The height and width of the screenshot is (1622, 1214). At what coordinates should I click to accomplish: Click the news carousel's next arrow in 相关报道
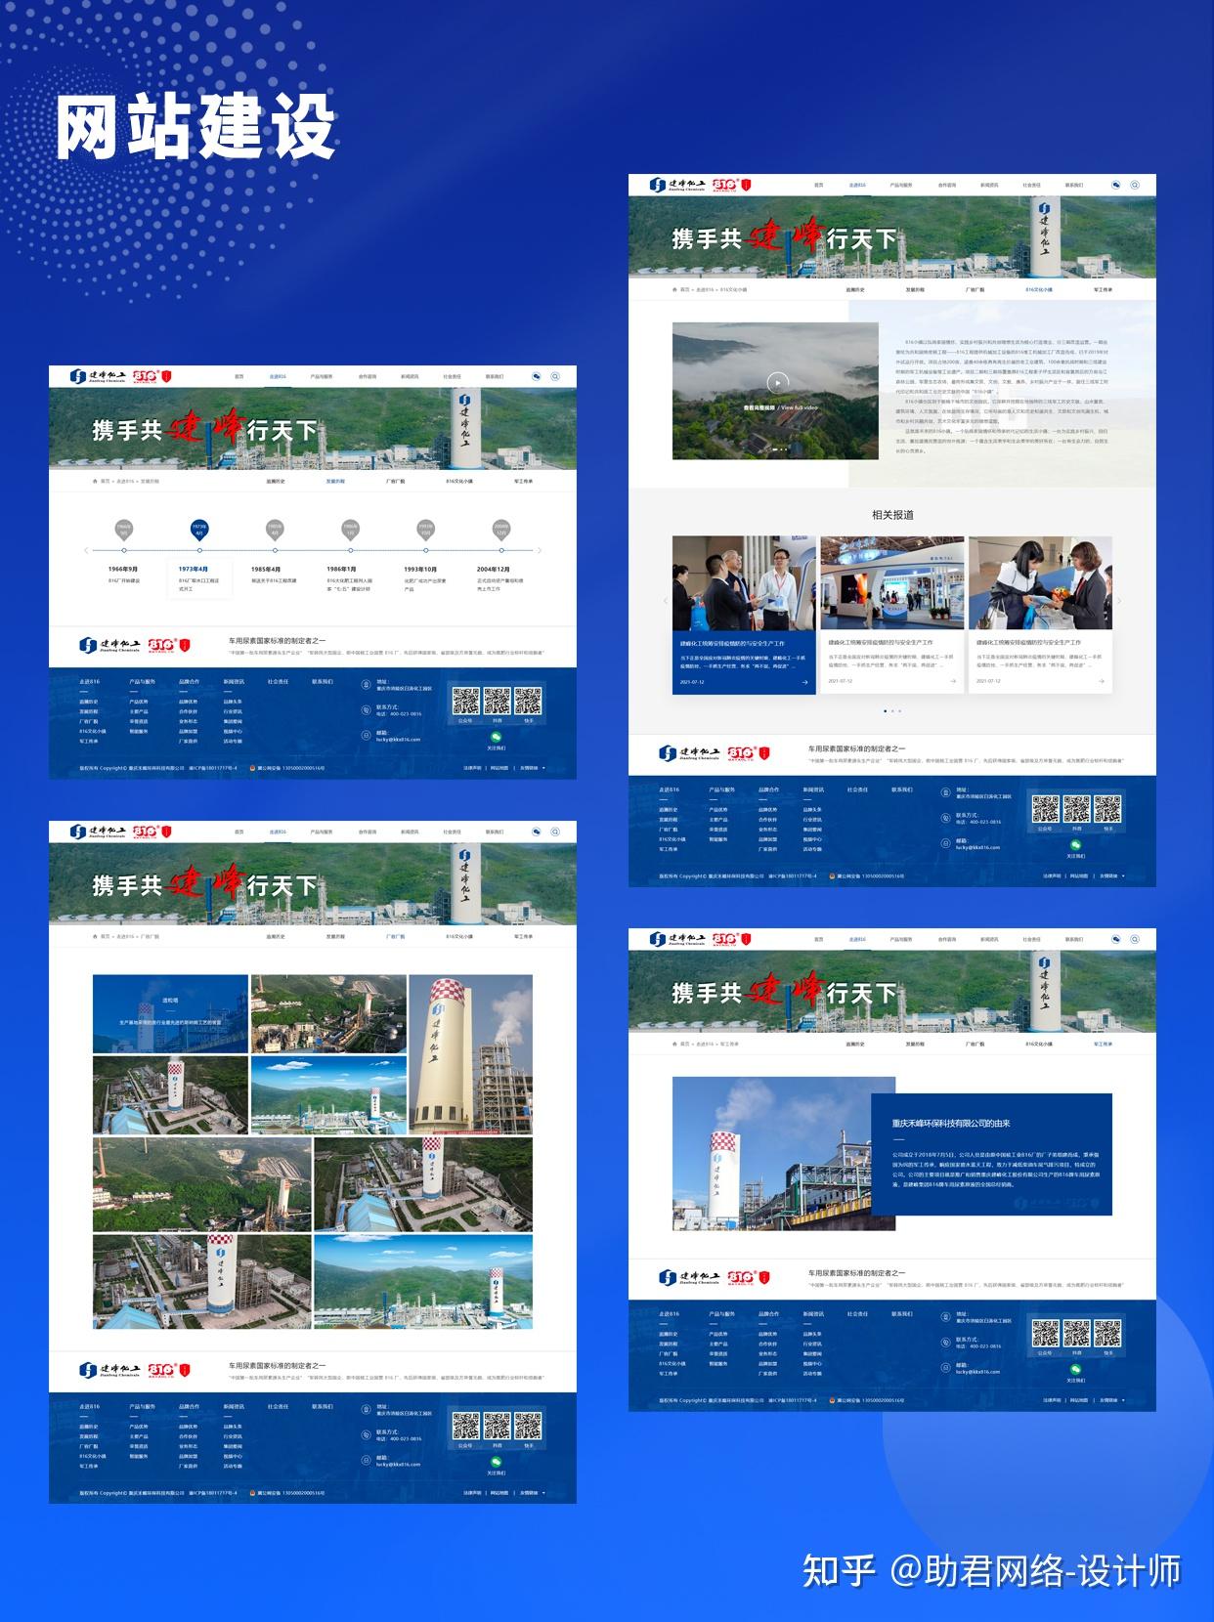[1119, 601]
